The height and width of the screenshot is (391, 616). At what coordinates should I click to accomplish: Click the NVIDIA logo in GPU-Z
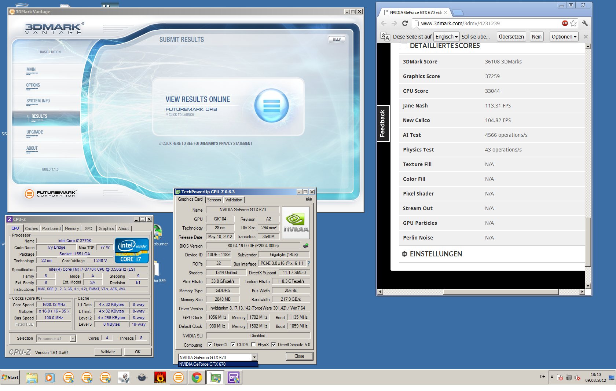(x=296, y=223)
